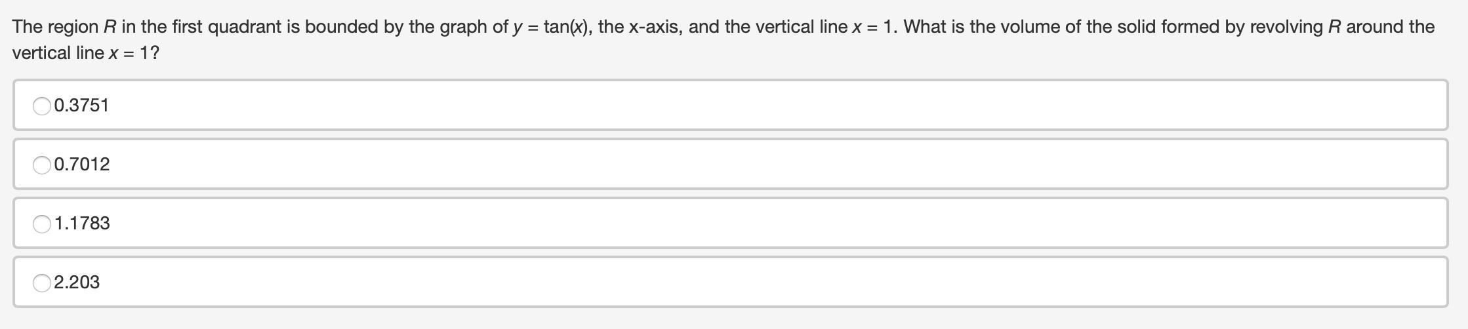The image size is (1468, 329).
Task: Click the 0.3751 answer text
Action: (x=82, y=106)
